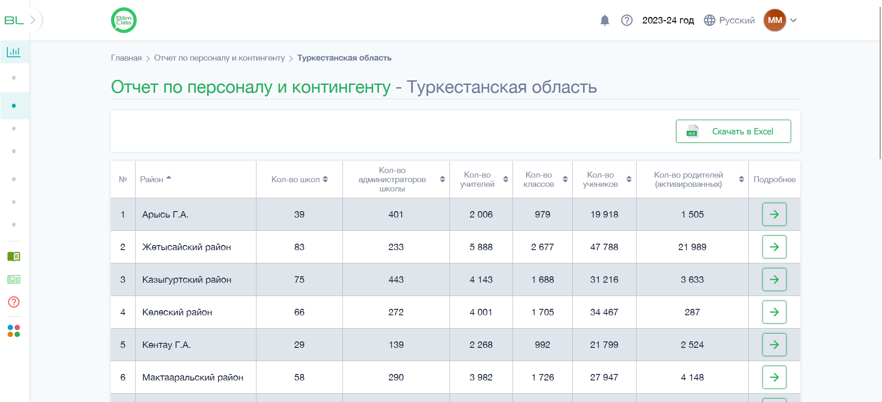
Task: Sort by Район column
Action: click(155, 179)
